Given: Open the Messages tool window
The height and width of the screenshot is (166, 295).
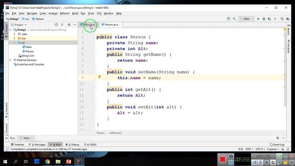Looking at the screenshot, I should [x=37, y=144].
